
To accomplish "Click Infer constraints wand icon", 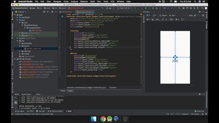I will click(166, 19).
